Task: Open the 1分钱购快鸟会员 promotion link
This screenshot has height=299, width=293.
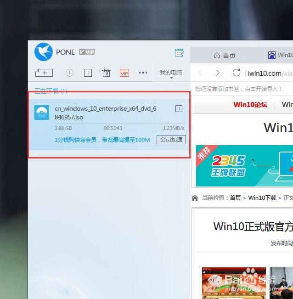Action: click(102, 140)
